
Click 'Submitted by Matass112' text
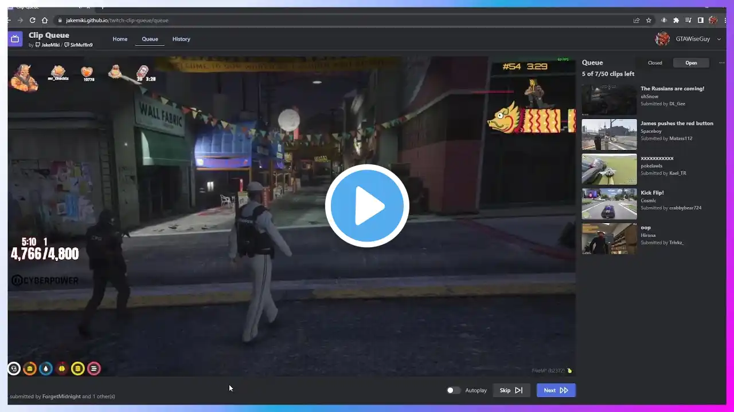pyautogui.click(x=666, y=138)
